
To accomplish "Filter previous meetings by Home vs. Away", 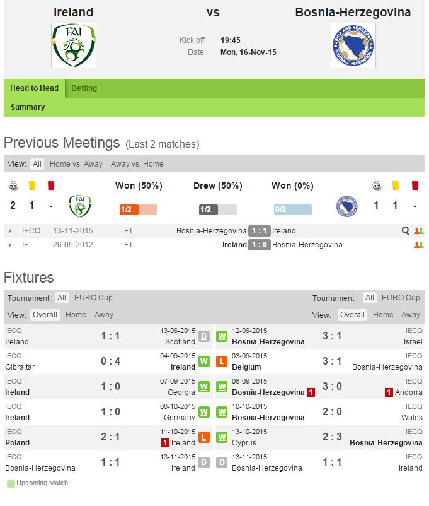I will pyautogui.click(x=76, y=164).
